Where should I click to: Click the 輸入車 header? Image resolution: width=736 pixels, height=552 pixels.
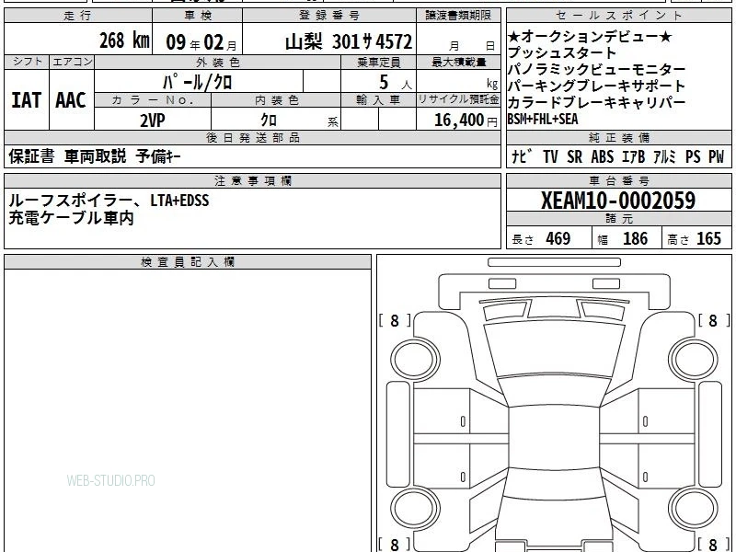378,100
